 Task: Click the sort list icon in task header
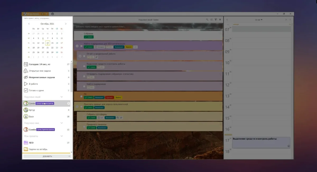pyautogui.click(x=211, y=20)
